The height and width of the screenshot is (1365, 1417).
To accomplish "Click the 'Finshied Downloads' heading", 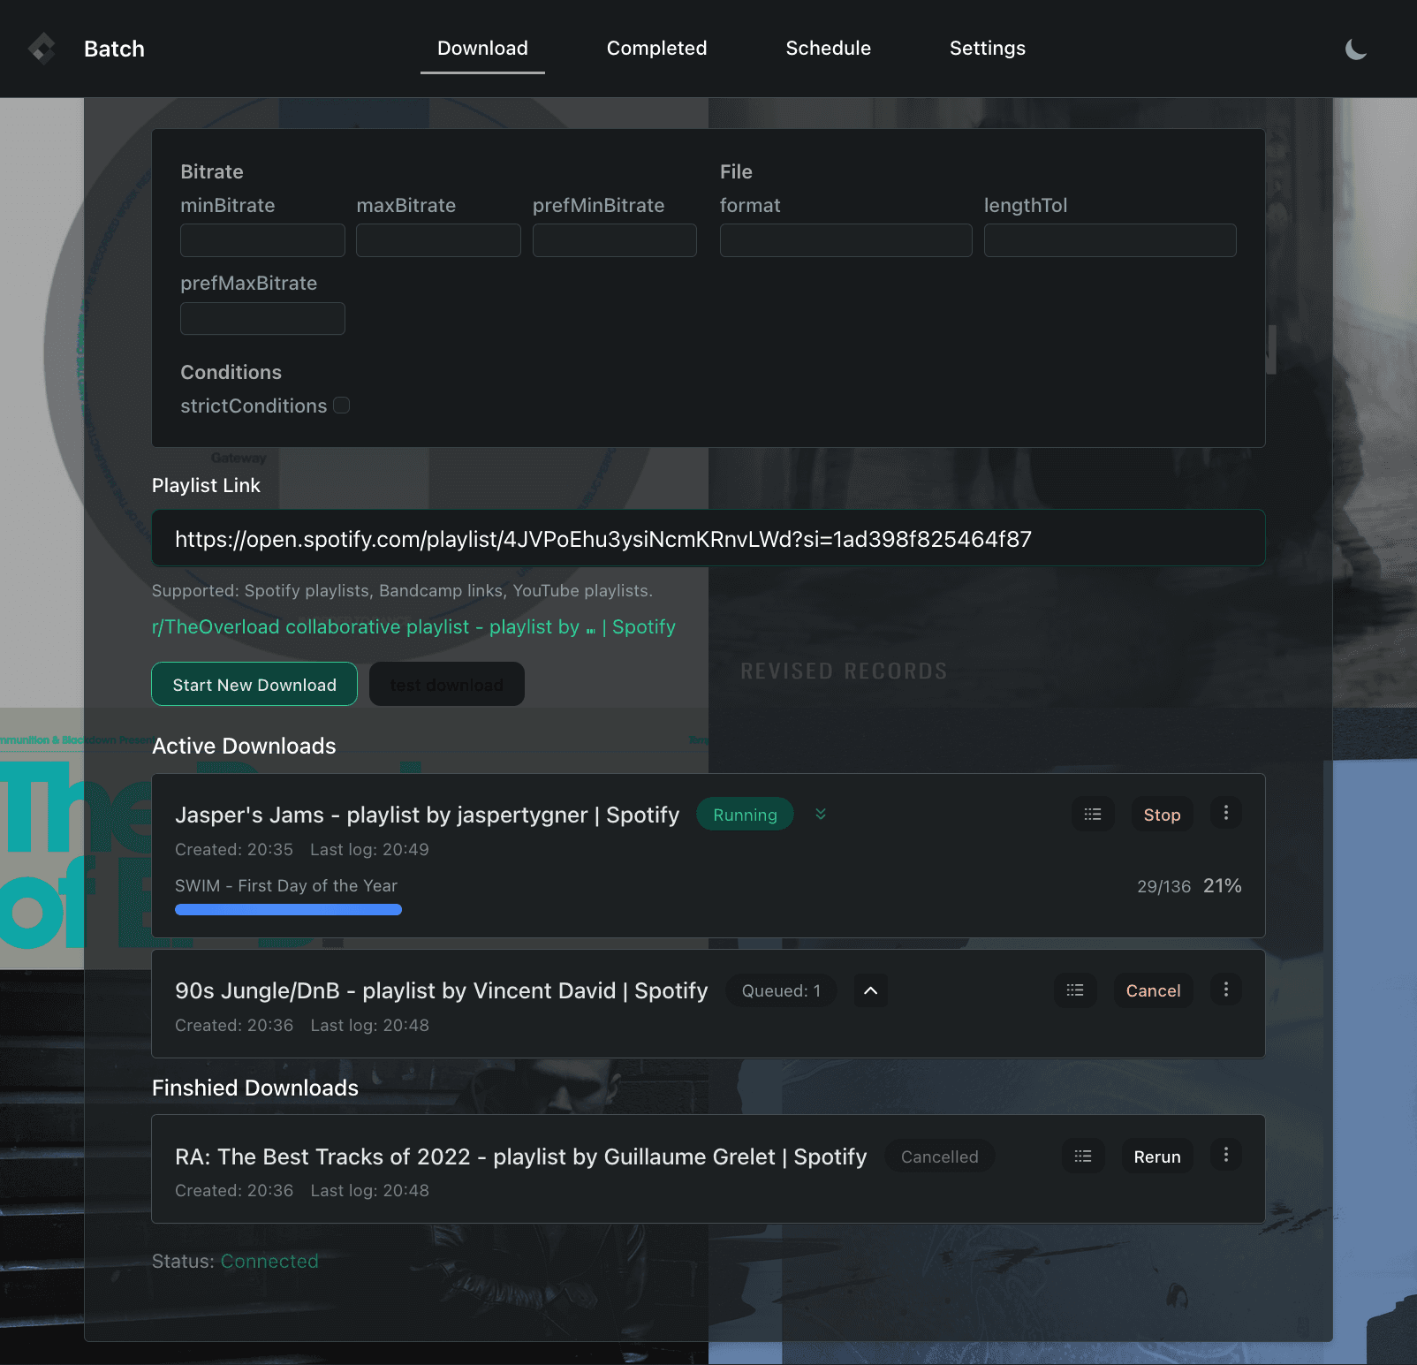I will click(x=255, y=1088).
